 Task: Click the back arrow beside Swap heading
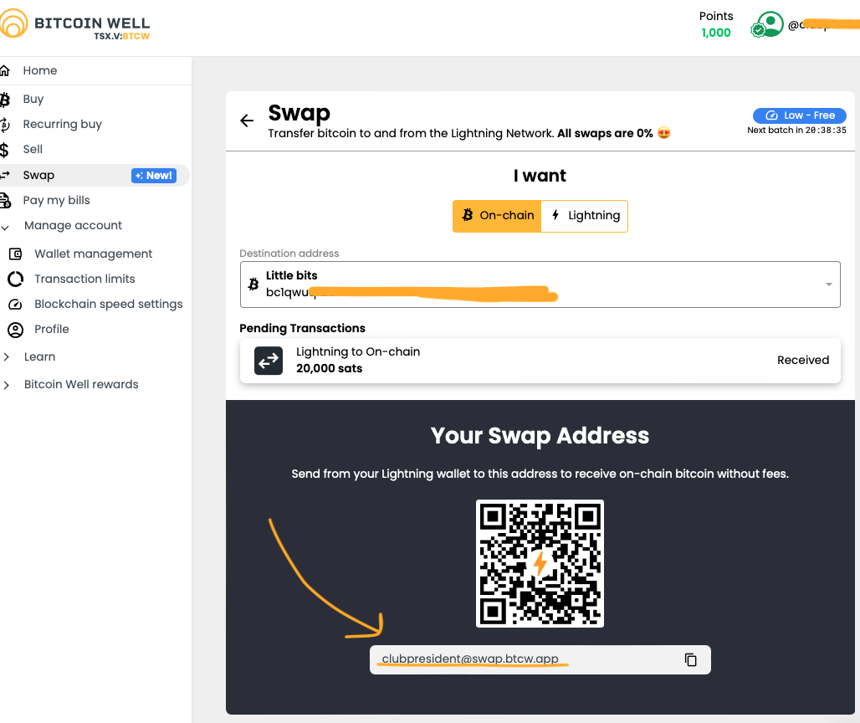[x=247, y=120]
